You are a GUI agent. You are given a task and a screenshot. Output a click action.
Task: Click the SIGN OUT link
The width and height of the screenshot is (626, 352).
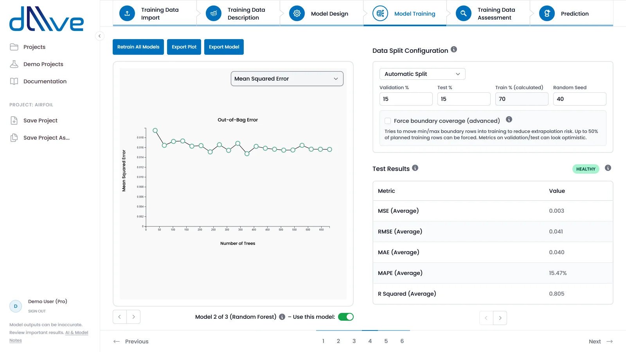tap(37, 311)
